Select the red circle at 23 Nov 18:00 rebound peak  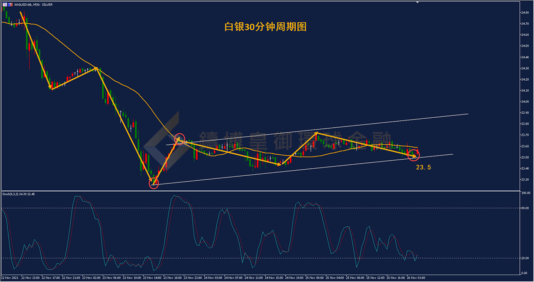[x=180, y=139]
